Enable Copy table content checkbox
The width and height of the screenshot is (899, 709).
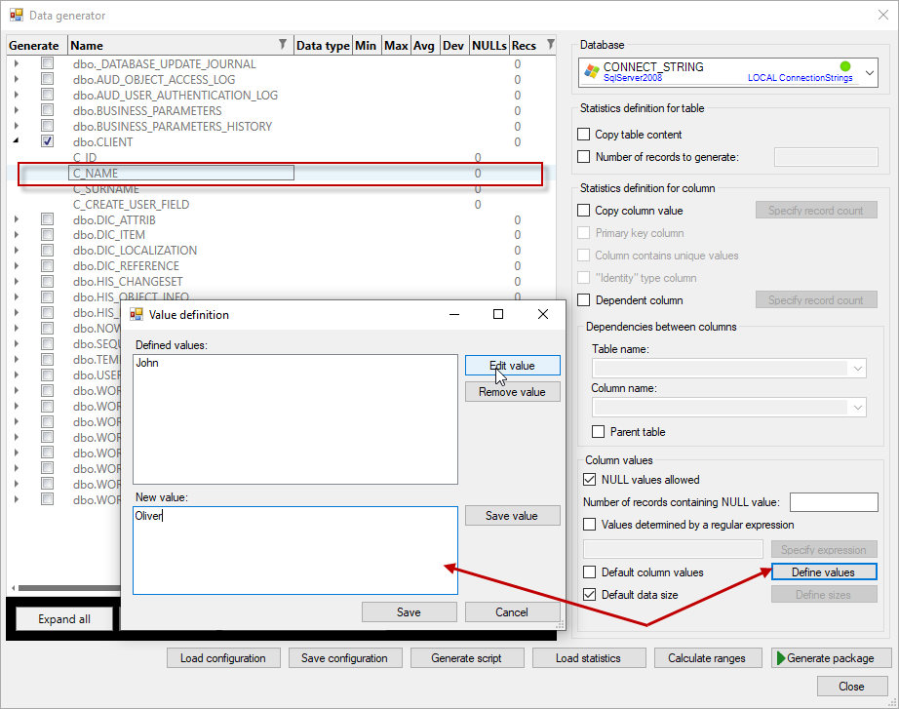(584, 135)
